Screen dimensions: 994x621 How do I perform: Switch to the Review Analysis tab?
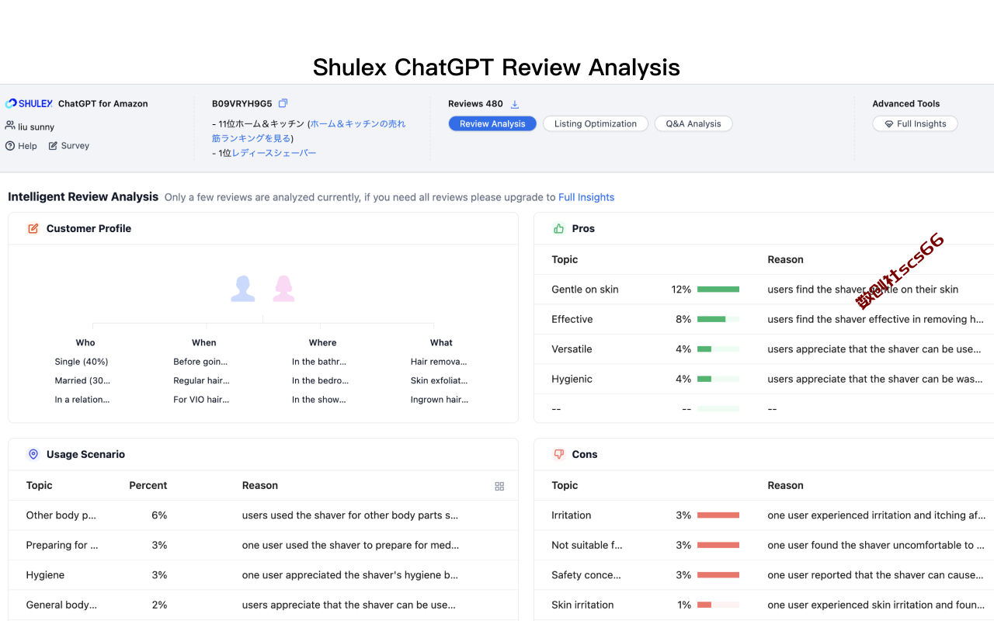[x=492, y=123]
